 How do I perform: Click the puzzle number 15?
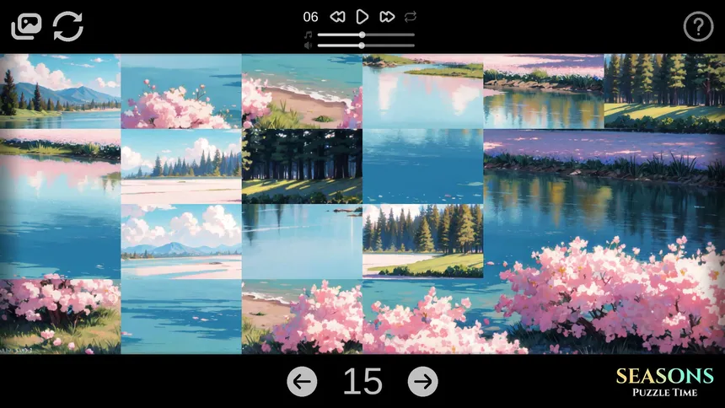pos(362,382)
